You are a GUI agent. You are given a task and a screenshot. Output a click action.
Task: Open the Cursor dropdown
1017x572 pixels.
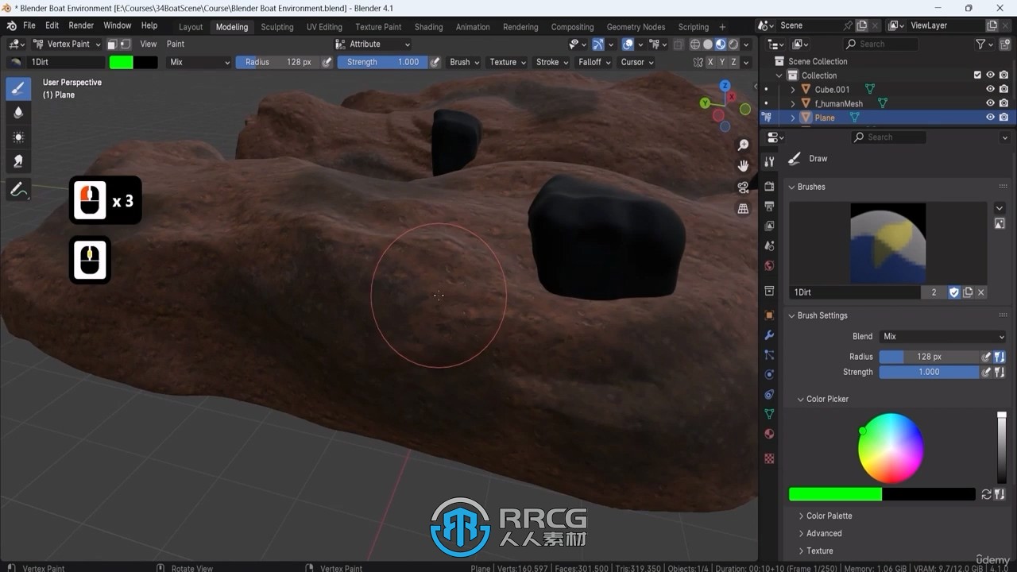coord(637,62)
